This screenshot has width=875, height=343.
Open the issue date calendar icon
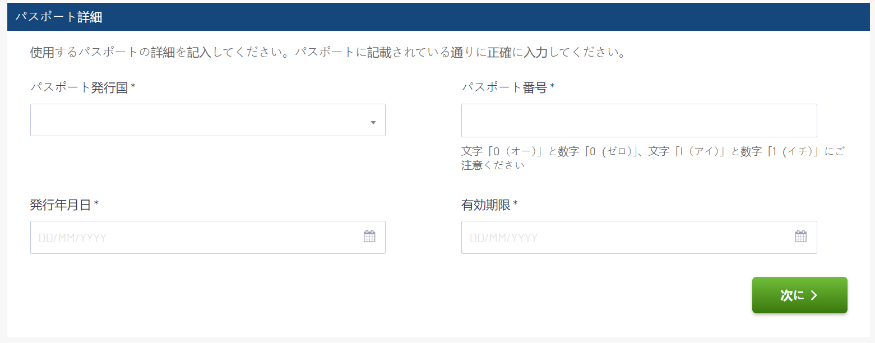(x=369, y=237)
